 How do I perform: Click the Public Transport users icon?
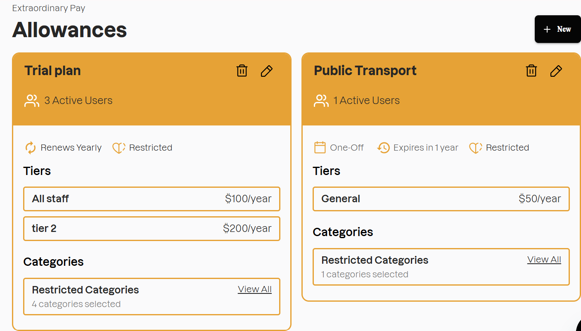321,101
